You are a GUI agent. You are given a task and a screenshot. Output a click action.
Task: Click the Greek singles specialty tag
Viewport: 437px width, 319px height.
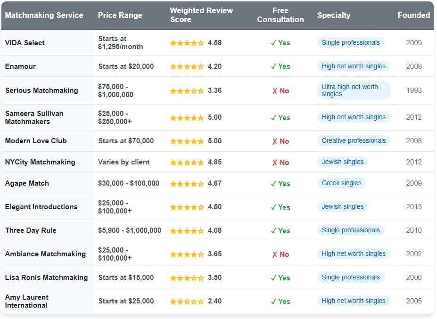341,183
